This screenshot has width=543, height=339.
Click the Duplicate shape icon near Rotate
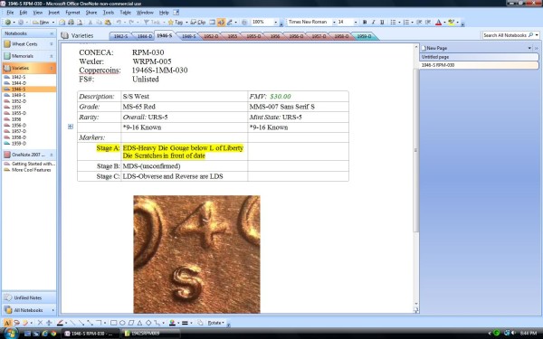coord(200,323)
